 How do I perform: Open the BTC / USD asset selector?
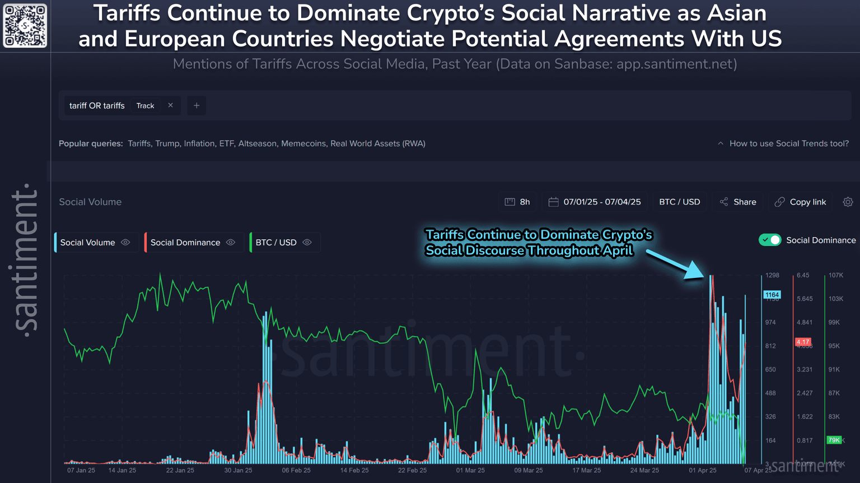(x=679, y=202)
